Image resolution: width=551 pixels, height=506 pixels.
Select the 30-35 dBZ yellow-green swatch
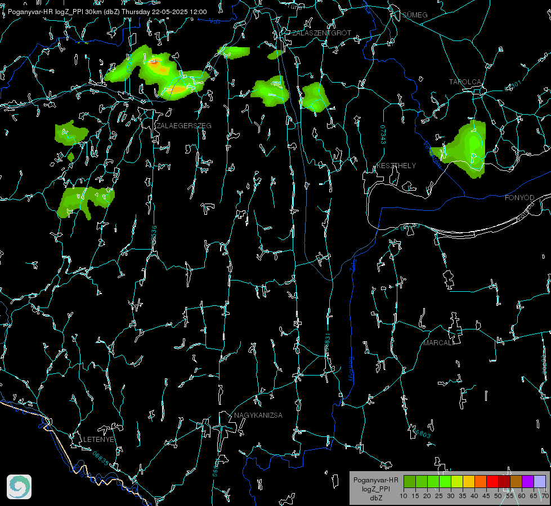click(457, 481)
